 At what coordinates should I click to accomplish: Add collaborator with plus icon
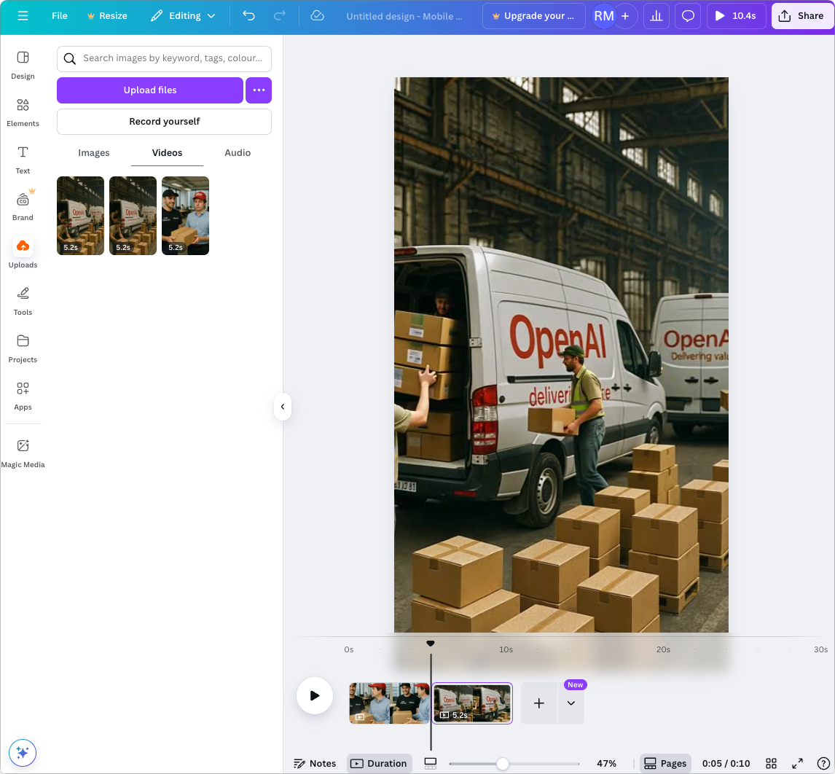click(x=626, y=16)
